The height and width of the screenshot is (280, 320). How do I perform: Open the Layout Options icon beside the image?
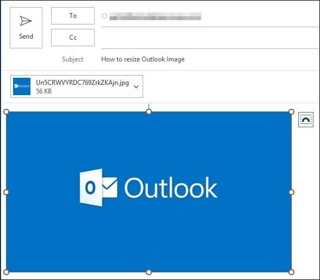click(x=305, y=120)
